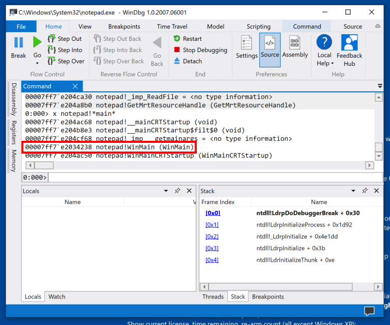Image resolution: width=390 pixels, height=325 pixels.
Task: Switch to the View ribbon tab
Action: click(x=85, y=27)
